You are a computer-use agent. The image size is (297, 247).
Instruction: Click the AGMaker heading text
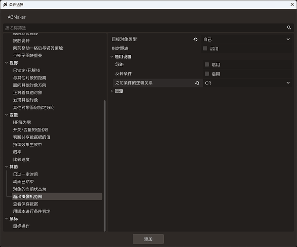click(16, 17)
